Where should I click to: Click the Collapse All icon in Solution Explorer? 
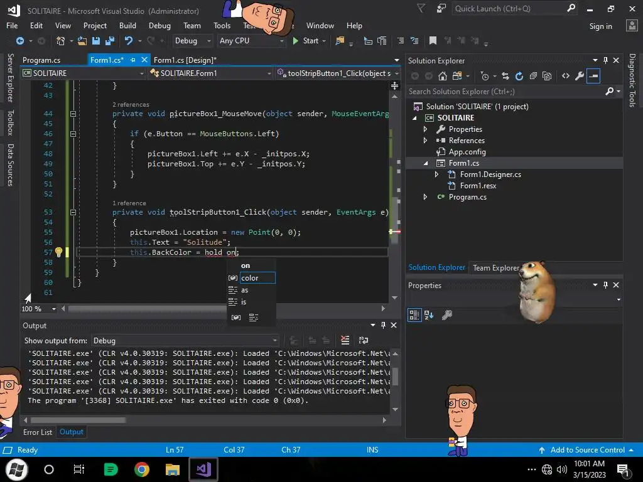(x=533, y=76)
